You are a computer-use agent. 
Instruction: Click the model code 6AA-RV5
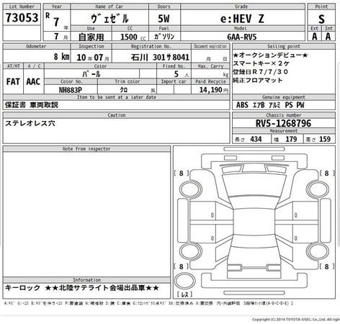[x=242, y=37]
